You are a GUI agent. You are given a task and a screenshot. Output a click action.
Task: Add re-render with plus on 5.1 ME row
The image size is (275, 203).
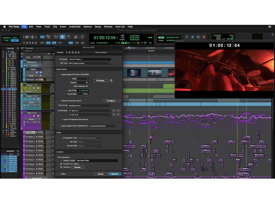[x=114, y=111]
